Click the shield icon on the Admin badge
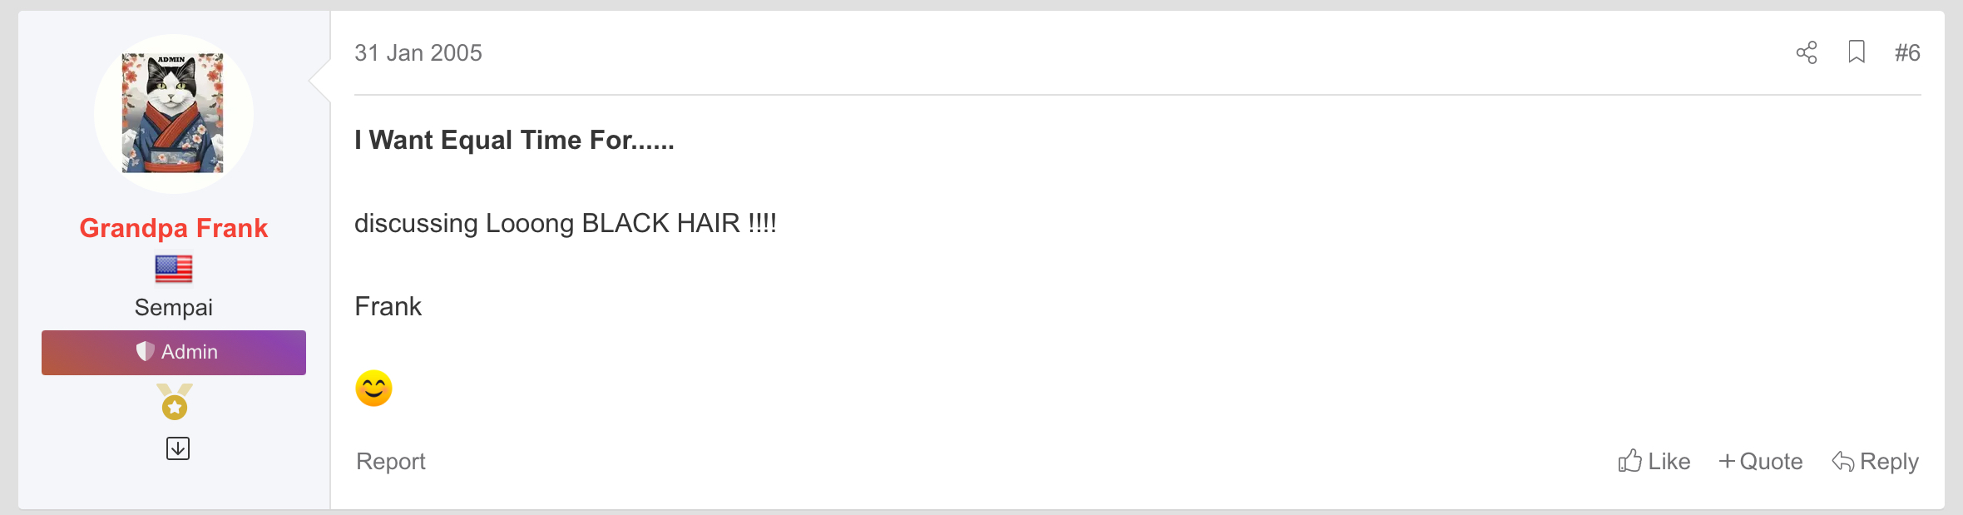The height and width of the screenshot is (515, 1963). [145, 352]
